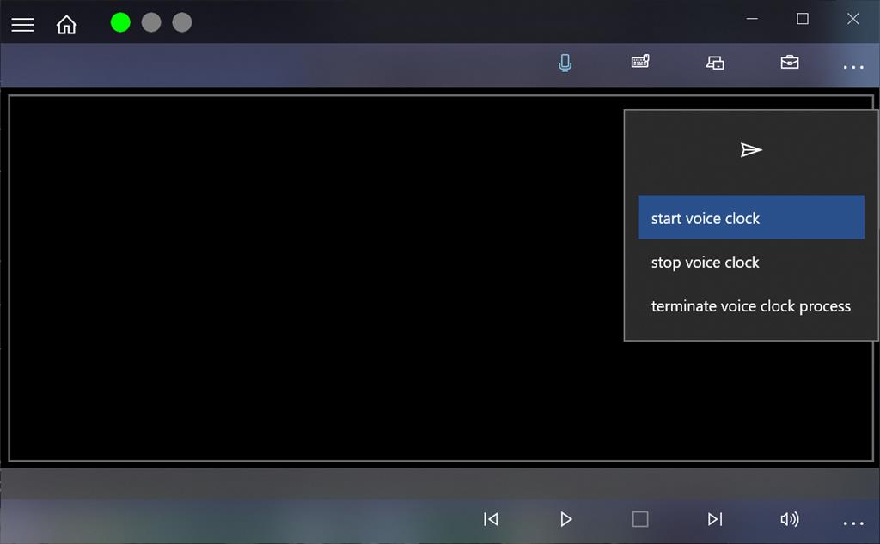Stop playback with the square button
The width and height of the screenshot is (880, 544).
point(640,519)
